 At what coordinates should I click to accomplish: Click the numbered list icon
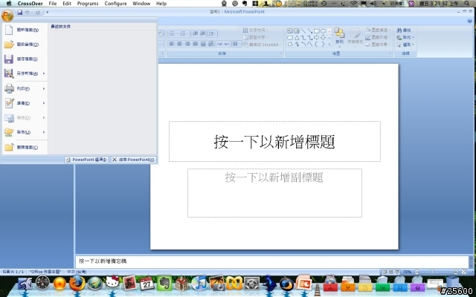tap(184, 33)
